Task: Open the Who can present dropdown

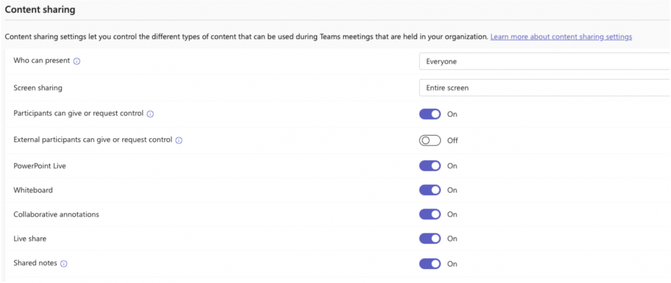Action: click(545, 61)
